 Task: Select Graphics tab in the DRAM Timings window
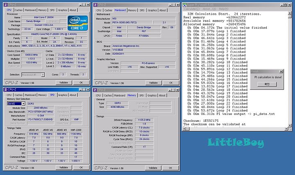pos(152,95)
